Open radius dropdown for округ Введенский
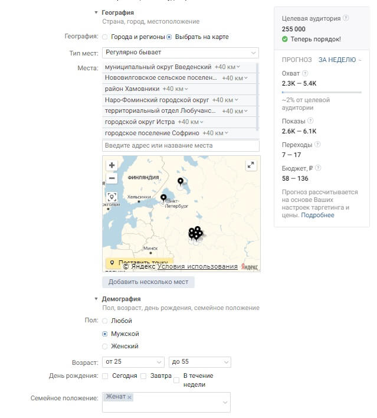 [227, 67]
